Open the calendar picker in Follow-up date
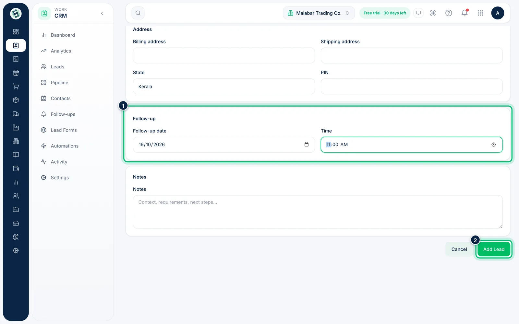The image size is (519, 324). 307,145
